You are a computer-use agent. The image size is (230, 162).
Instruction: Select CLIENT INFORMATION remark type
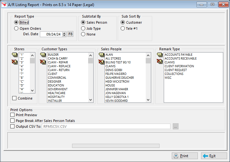point(179,66)
